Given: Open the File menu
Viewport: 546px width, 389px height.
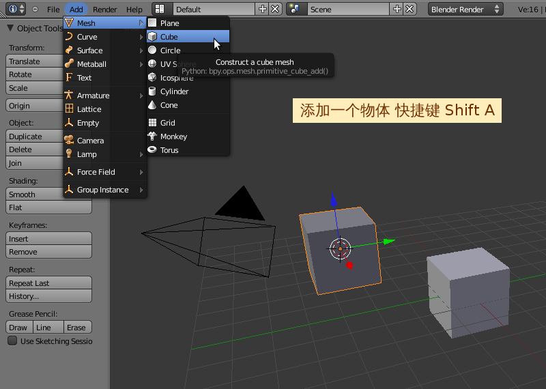Looking at the screenshot, I should coord(53,10).
